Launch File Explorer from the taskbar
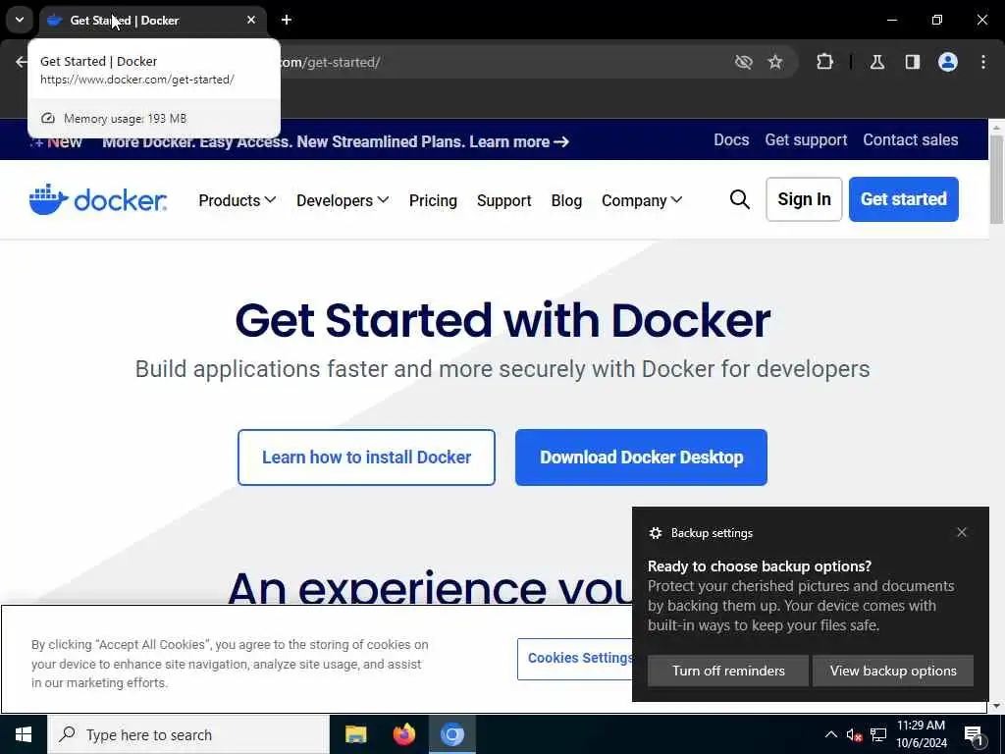1005x754 pixels. 355,734
